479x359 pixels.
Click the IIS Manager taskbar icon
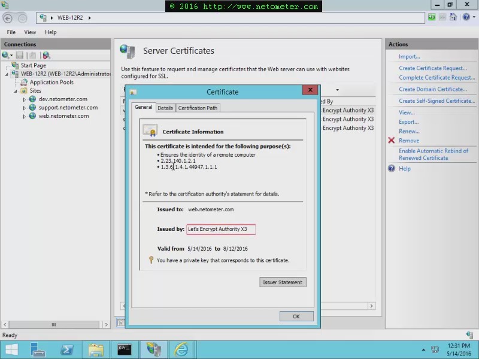[154, 349]
